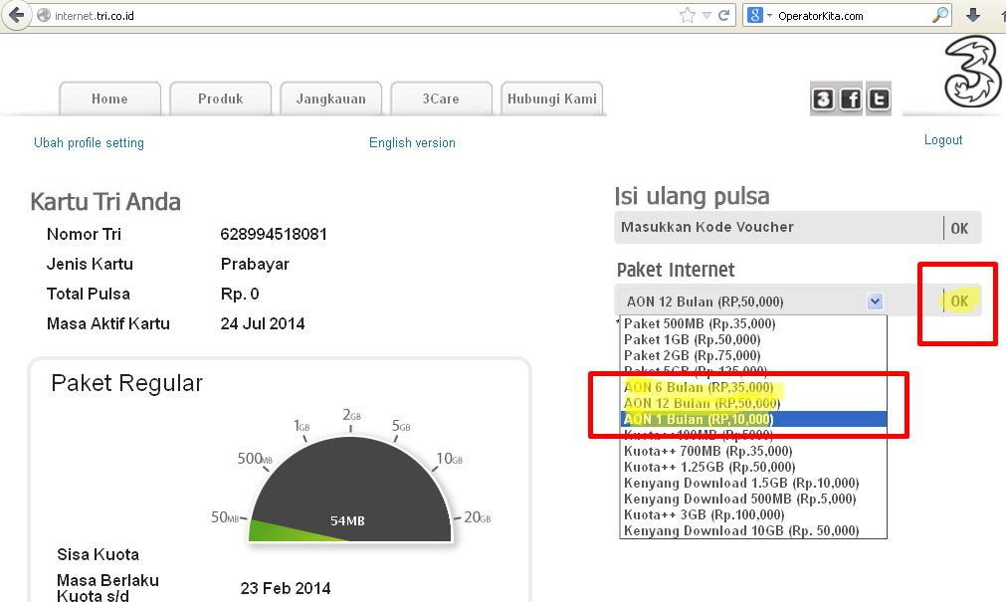Click OK next to Paket Internet dropdown
Screen dimensions: 1006x602
(960, 301)
